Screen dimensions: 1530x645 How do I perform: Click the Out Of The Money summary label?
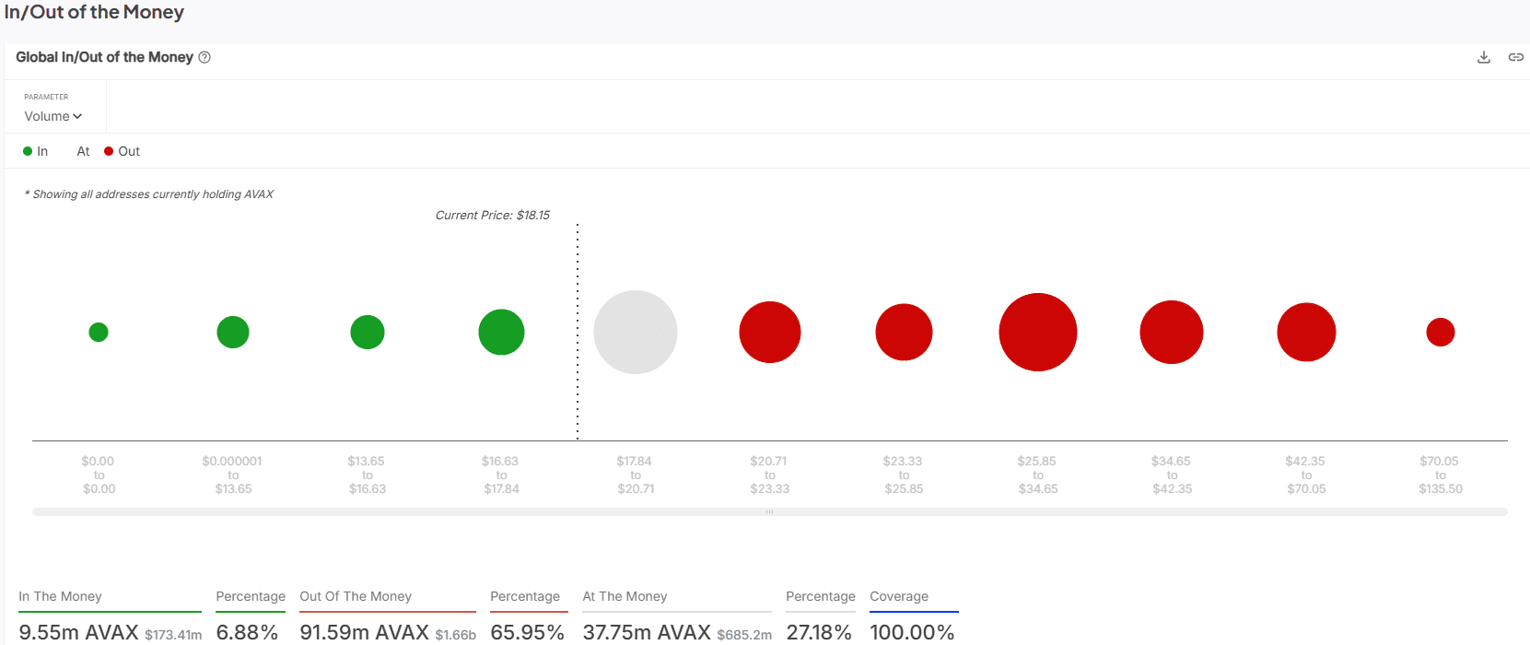click(356, 596)
